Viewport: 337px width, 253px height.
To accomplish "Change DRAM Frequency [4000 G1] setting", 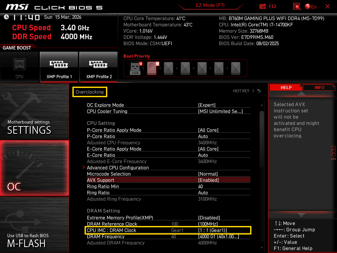I will click(168, 237).
